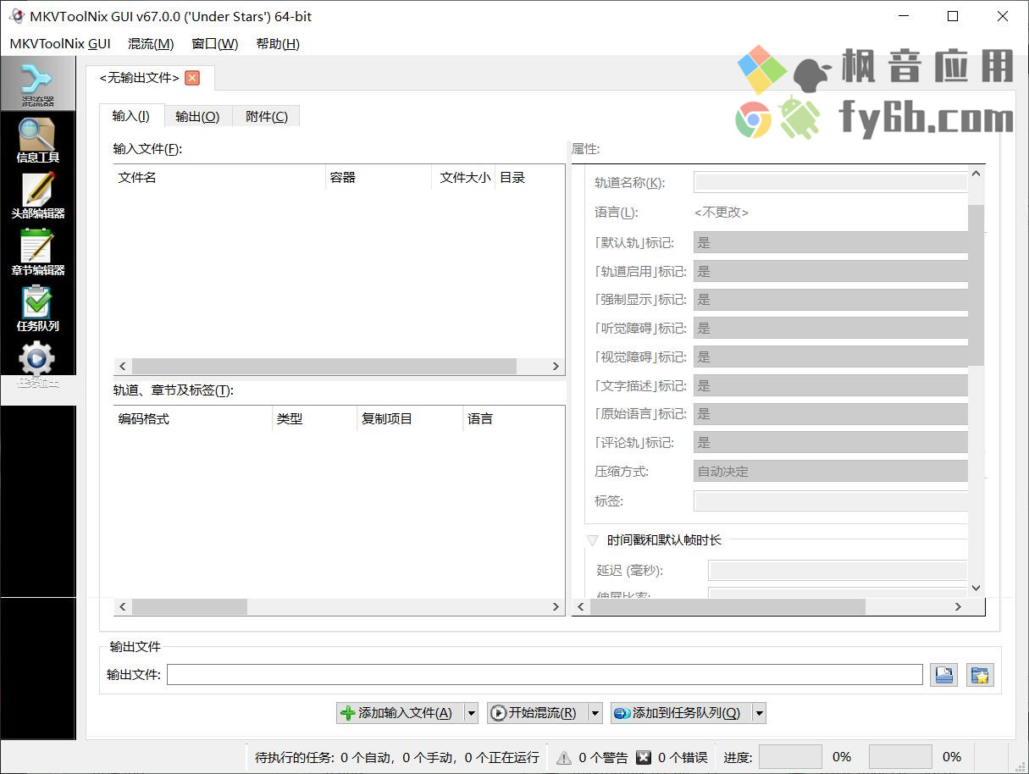Switch to the 输入(I) tab
This screenshot has height=774, width=1029.
(x=130, y=116)
